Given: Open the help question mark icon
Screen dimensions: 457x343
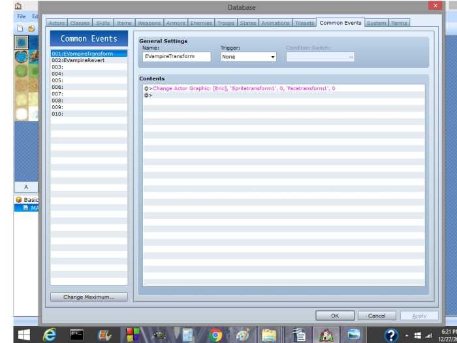Looking at the screenshot, I should click(391, 335).
